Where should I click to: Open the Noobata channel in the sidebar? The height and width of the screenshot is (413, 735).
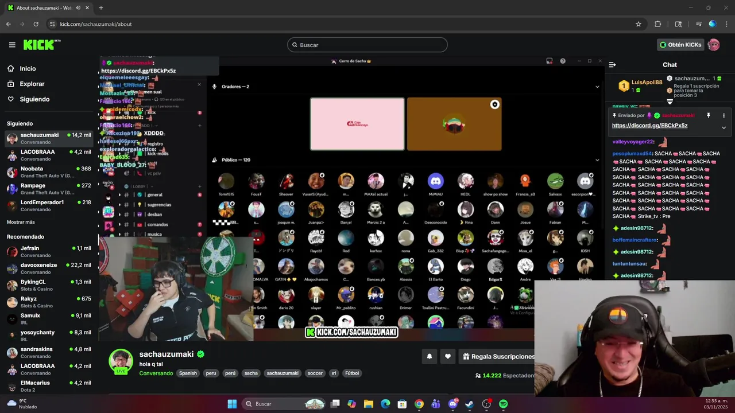click(x=49, y=172)
